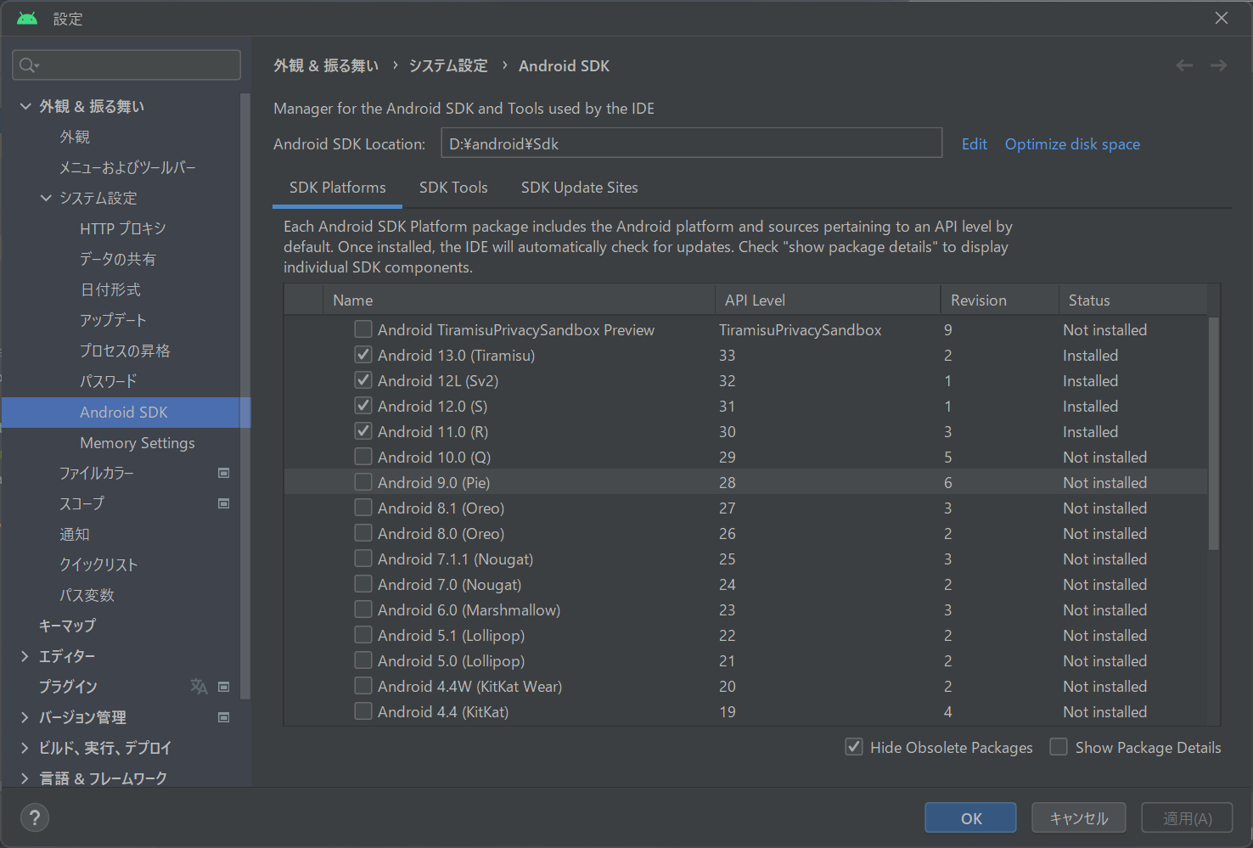The image size is (1253, 848).
Task: Expand the 言語 & フレームワーク section
Action: pos(25,778)
